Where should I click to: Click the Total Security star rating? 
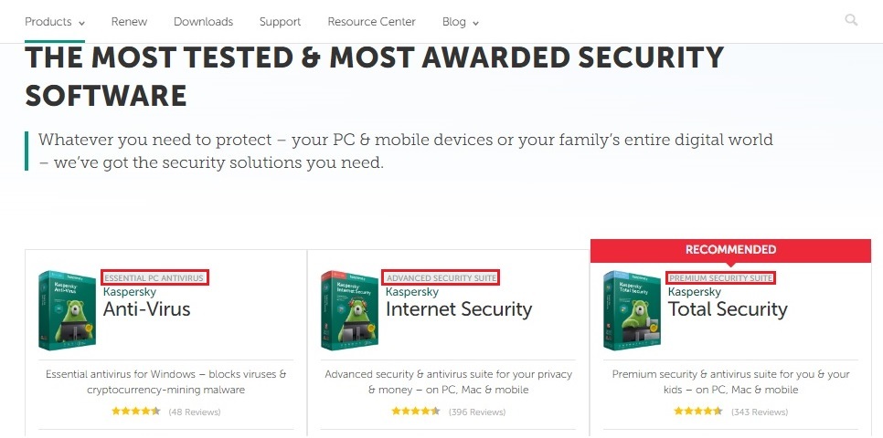point(698,412)
